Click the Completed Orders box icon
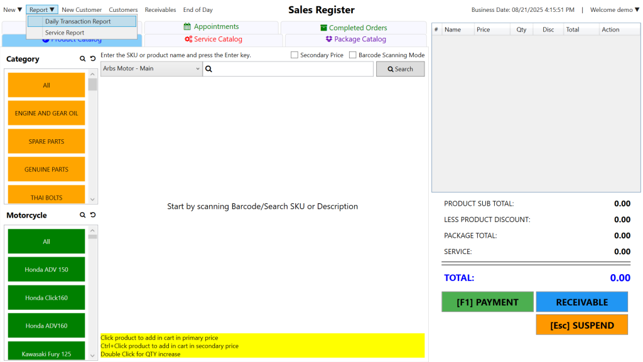 coord(323,28)
